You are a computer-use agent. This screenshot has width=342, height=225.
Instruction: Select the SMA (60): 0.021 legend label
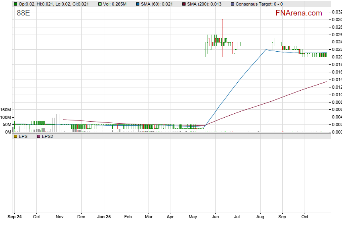tap(156, 4)
